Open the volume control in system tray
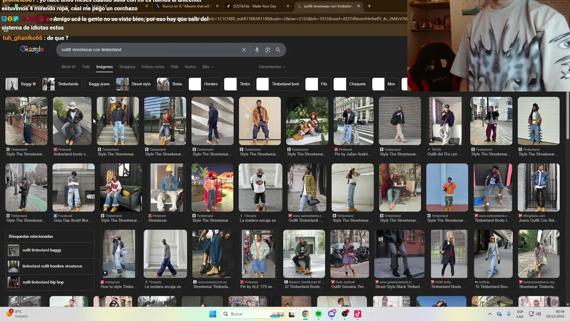This screenshot has width=570, height=321. (x=538, y=314)
